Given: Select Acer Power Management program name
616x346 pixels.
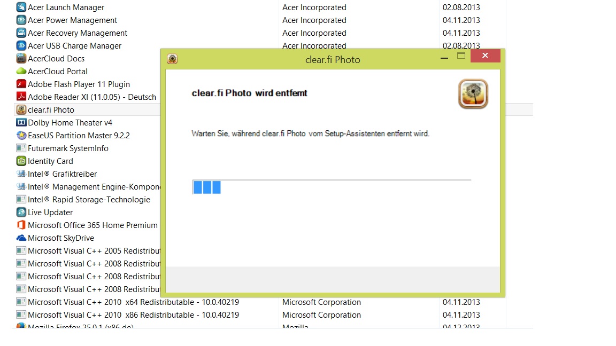Looking at the screenshot, I should 72,20.
